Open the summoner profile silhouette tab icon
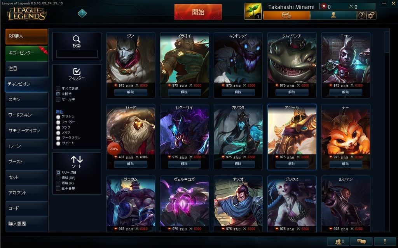 point(333,16)
